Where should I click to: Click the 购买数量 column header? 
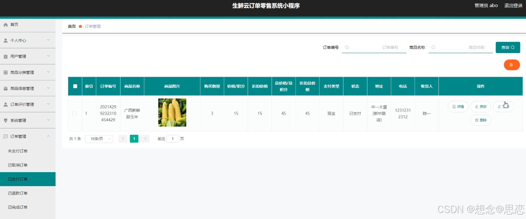pos(212,86)
